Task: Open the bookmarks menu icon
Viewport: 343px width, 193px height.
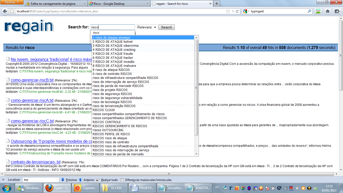Action: click(x=337, y=11)
